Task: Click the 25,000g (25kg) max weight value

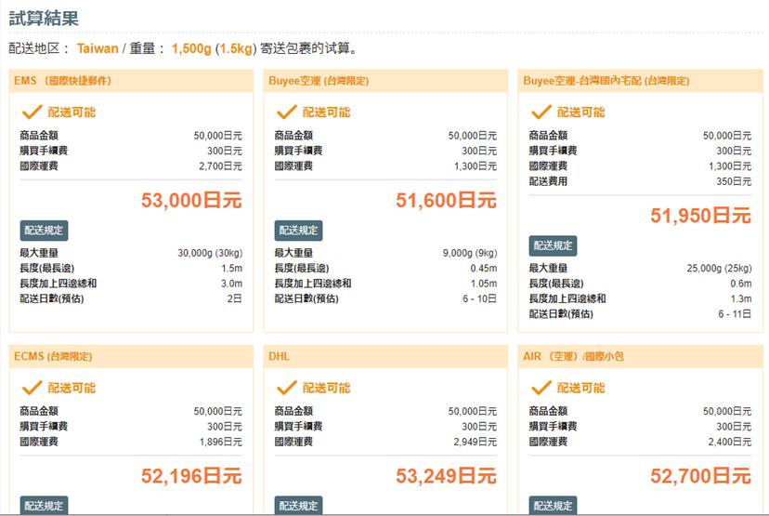Action: tap(719, 268)
